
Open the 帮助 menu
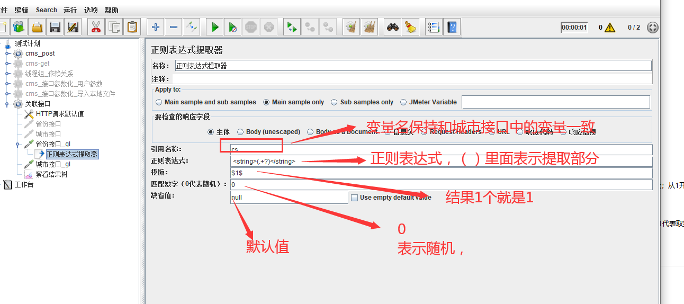point(112,10)
